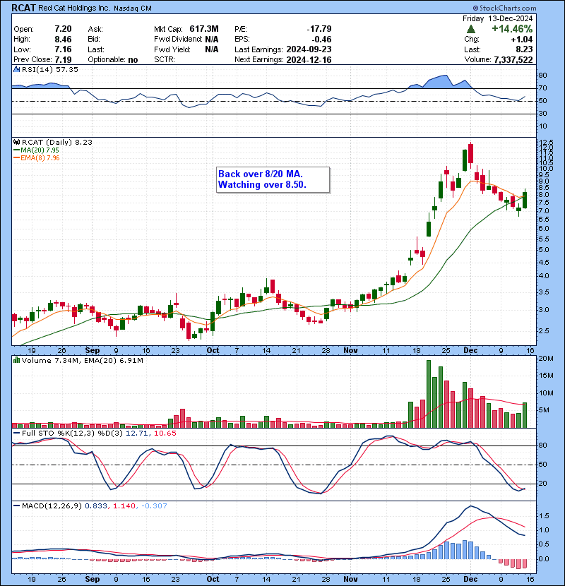
Task: Click the RCAT ticker symbol in header
Action: (x=23, y=8)
